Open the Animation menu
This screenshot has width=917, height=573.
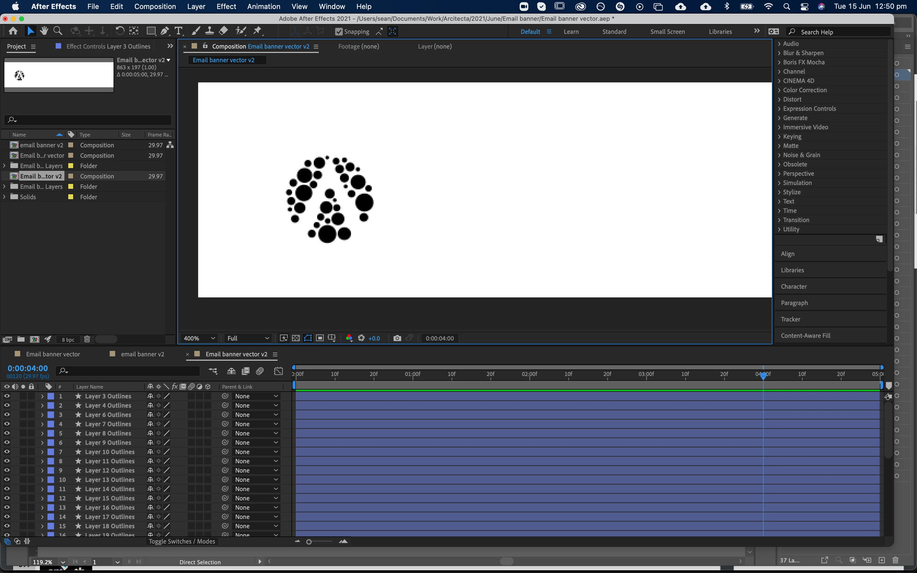263,7
